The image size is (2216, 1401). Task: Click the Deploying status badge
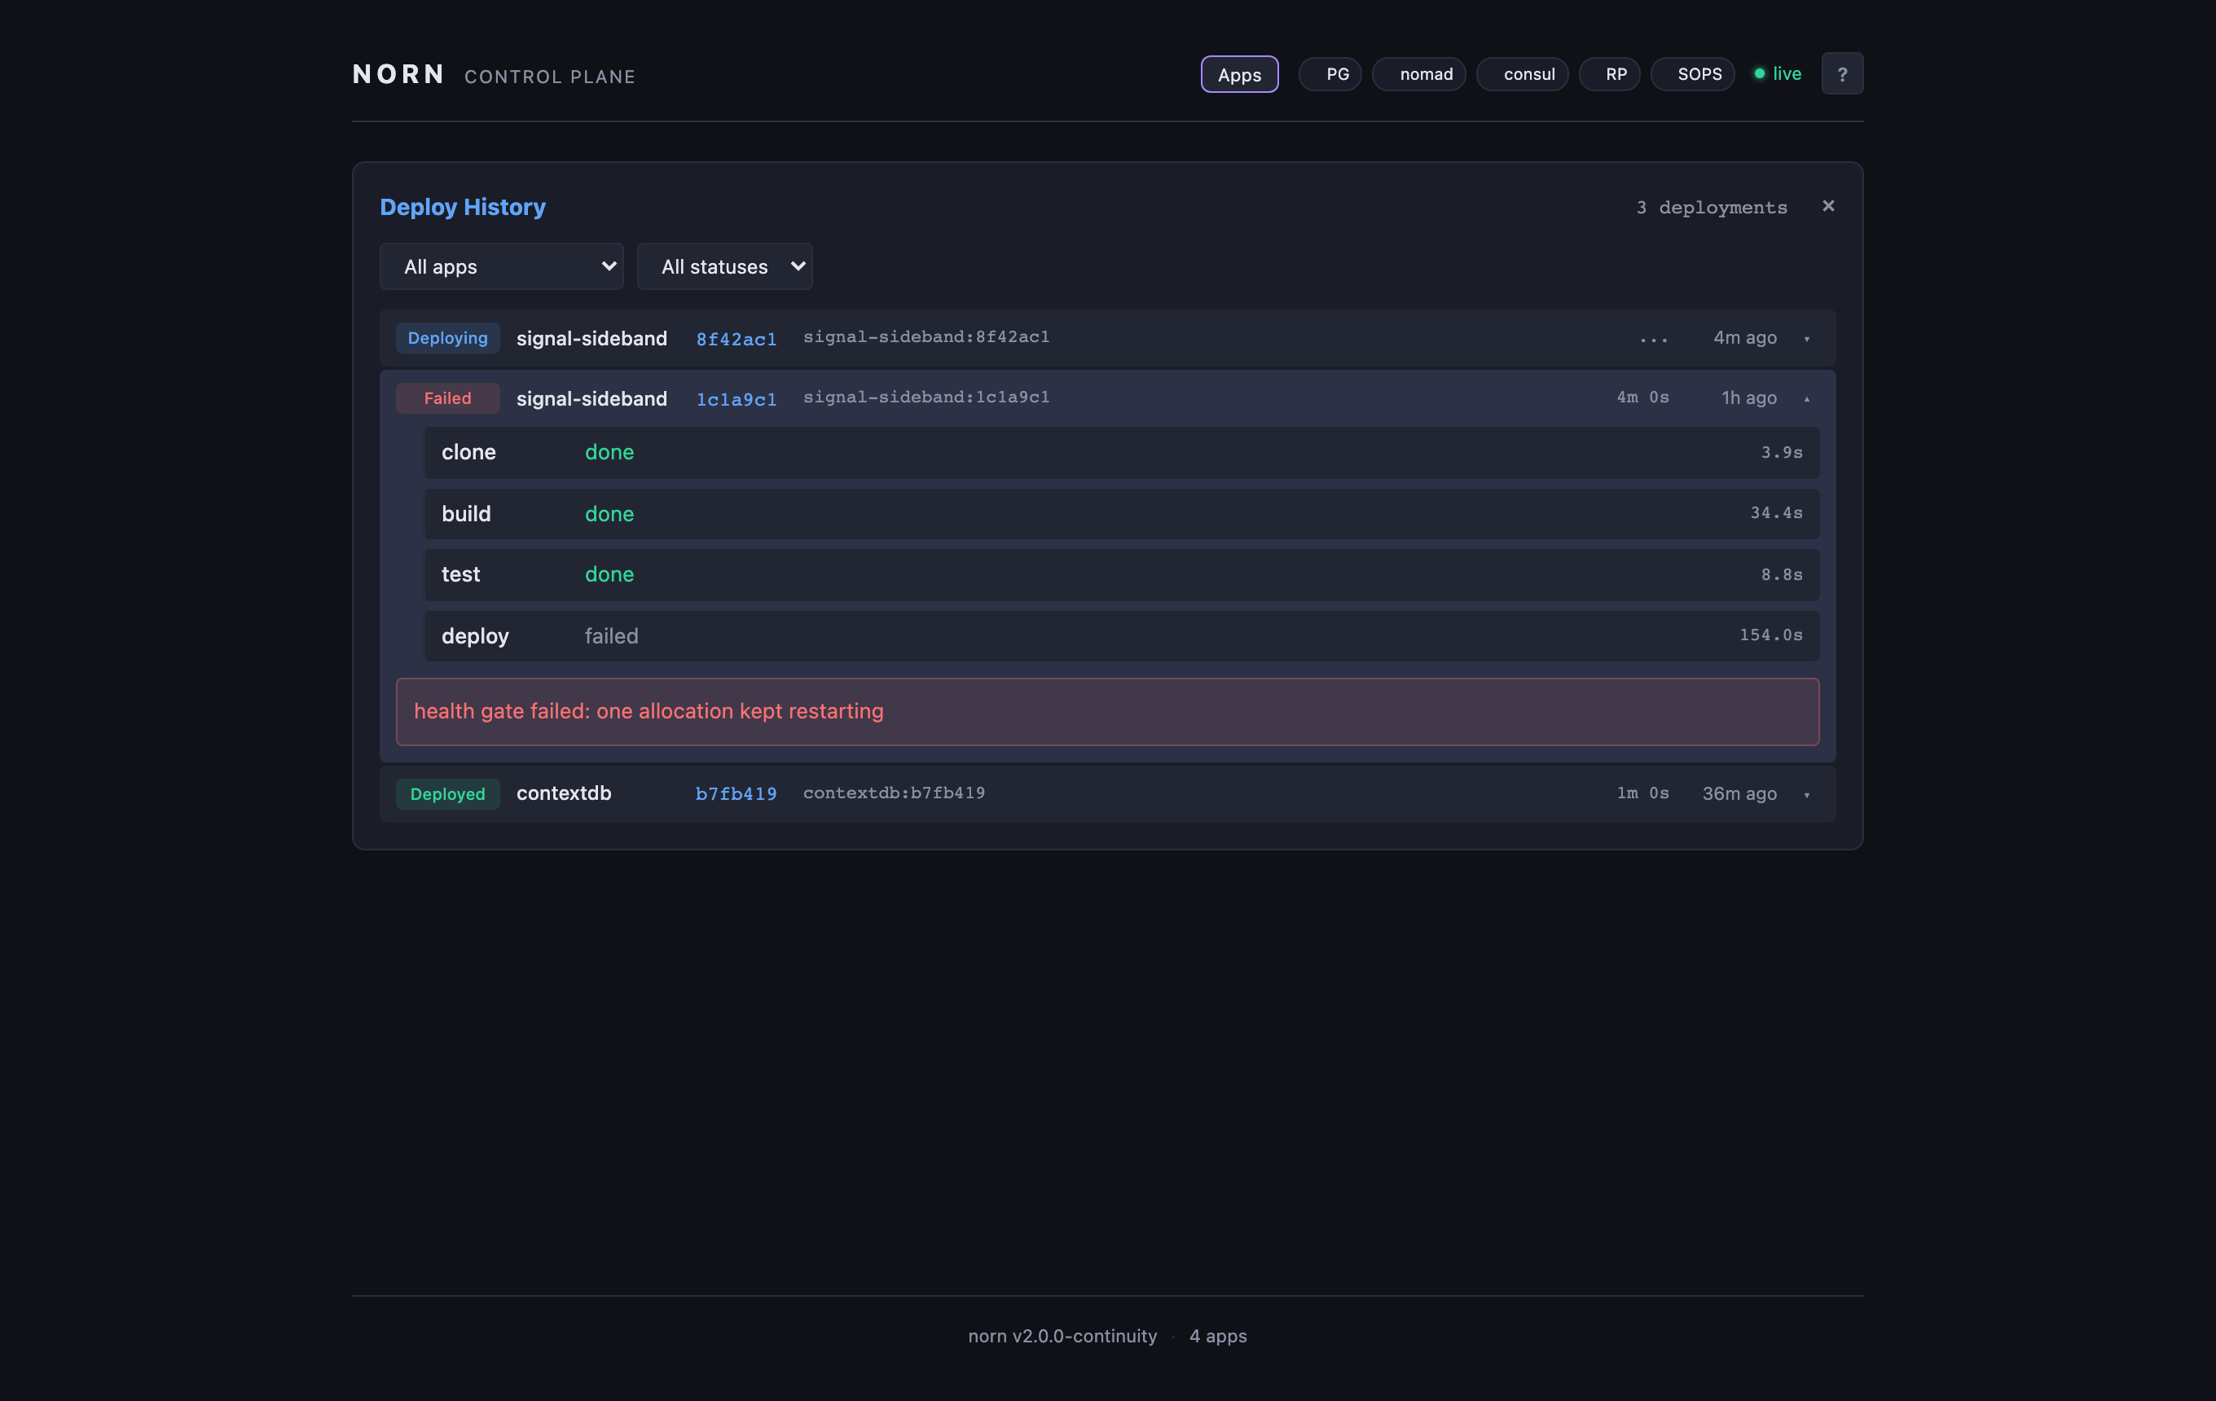click(x=447, y=337)
